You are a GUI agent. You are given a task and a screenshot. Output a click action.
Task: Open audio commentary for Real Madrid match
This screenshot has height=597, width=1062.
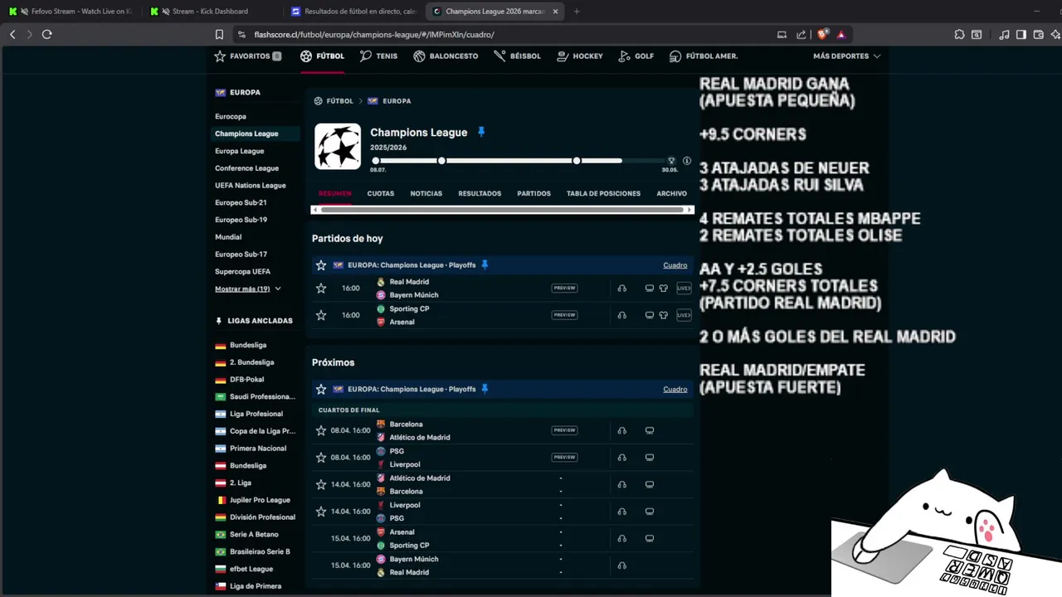tap(621, 289)
